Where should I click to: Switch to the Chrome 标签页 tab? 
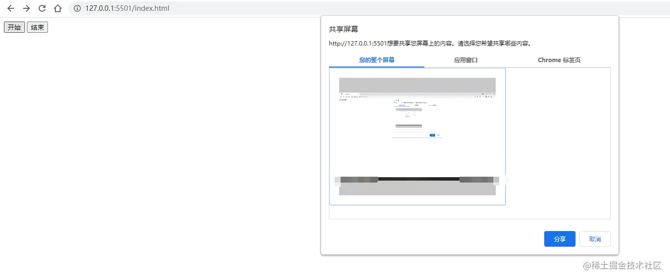[x=559, y=60]
